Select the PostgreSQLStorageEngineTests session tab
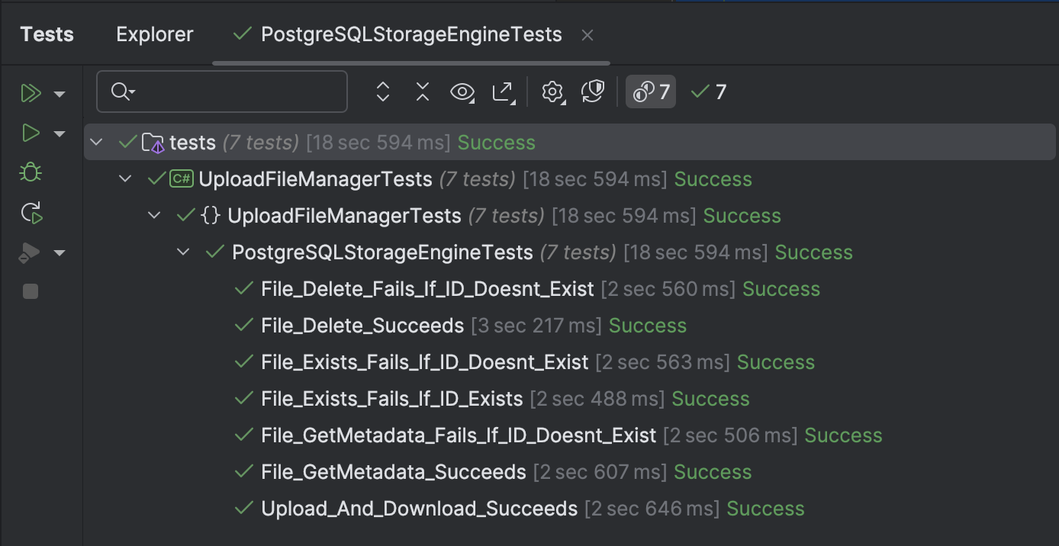 pyautogui.click(x=410, y=34)
